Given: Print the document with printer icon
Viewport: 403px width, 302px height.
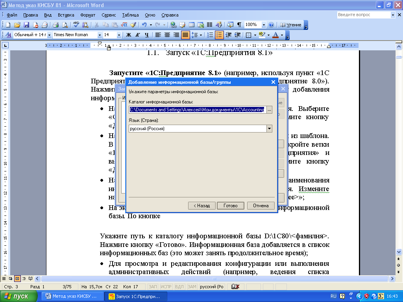Looking at the screenshot, I should 56,25.
